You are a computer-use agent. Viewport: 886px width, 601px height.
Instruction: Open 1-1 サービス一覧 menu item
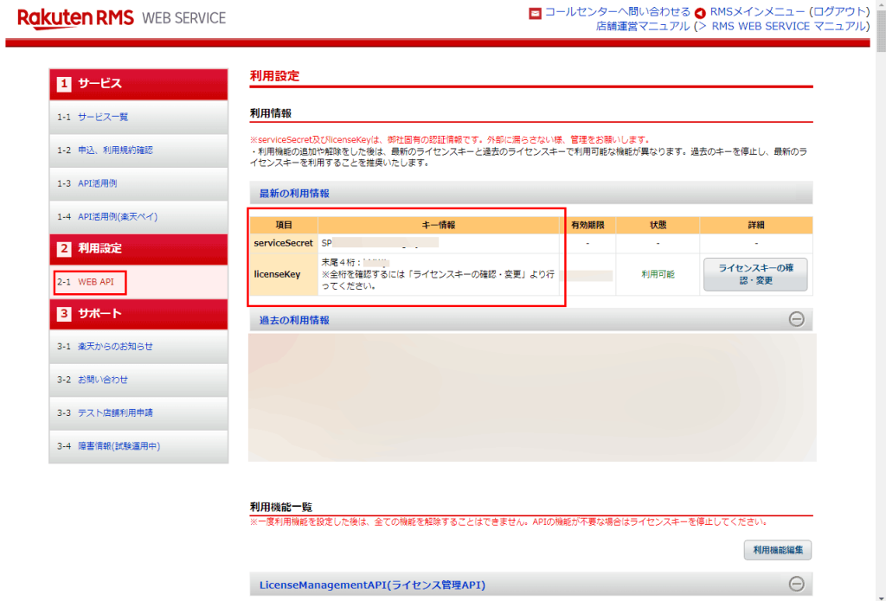pyautogui.click(x=138, y=117)
